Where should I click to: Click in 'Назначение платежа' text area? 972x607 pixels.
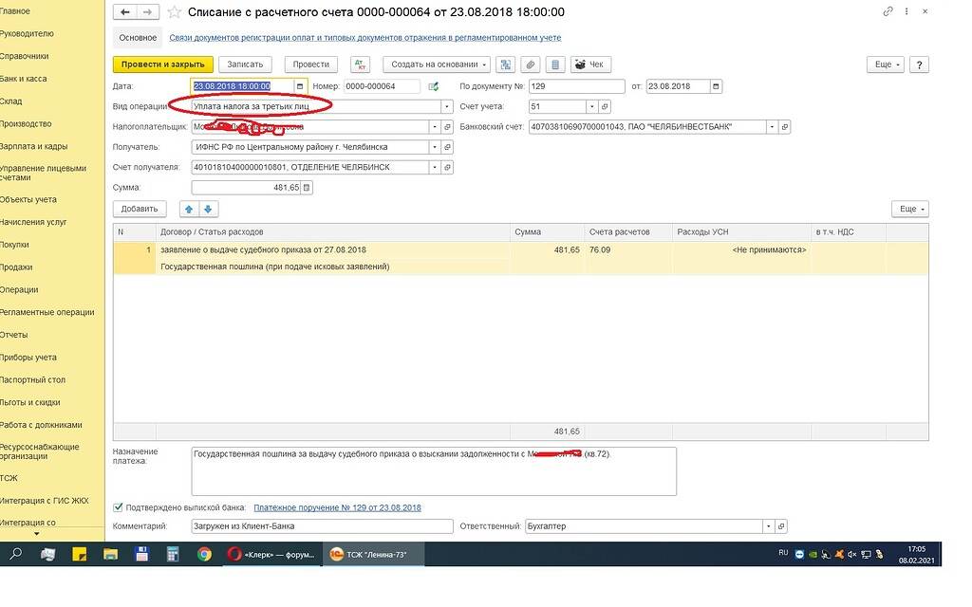pos(434,471)
